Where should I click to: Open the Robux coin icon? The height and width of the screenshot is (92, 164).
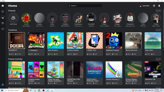[x=154, y=6]
